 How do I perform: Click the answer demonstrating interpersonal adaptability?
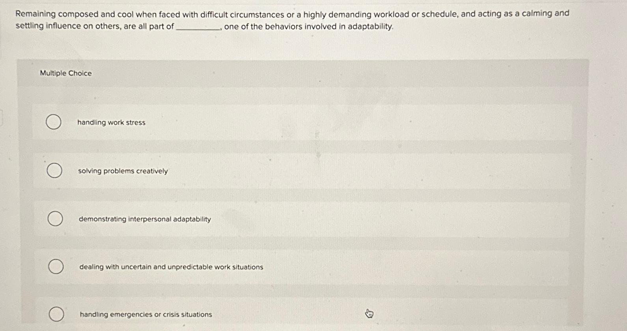(144, 219)
